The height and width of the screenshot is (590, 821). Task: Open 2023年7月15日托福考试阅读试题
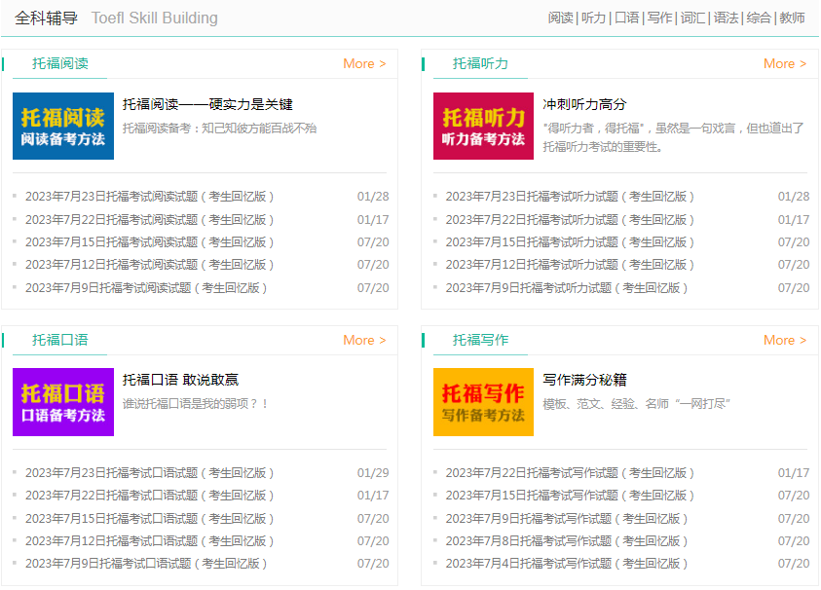149,242
